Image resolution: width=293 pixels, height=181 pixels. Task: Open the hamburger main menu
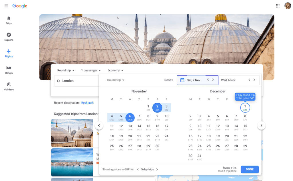(x=6, y=6)
